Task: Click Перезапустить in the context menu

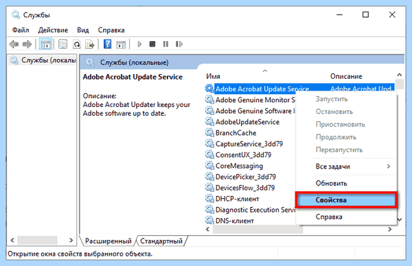Action: [346, 149]
